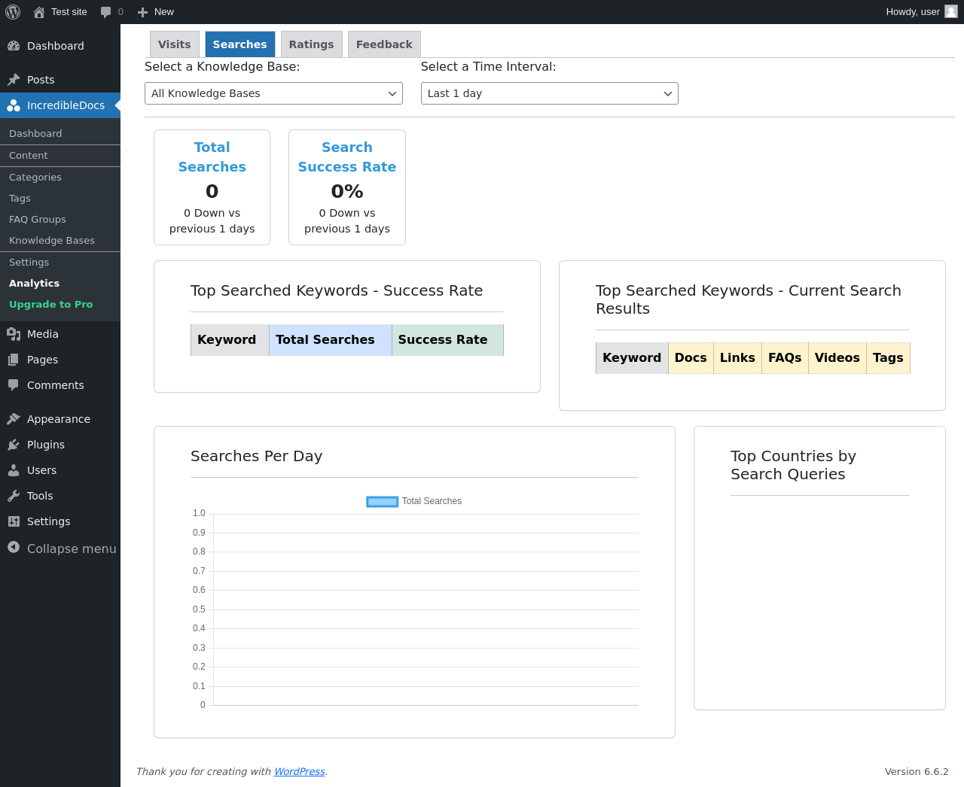Viewport: 964px width, 787px height.
Task: Open the comments bubble icon in admin bar
Action: (106, 12)
